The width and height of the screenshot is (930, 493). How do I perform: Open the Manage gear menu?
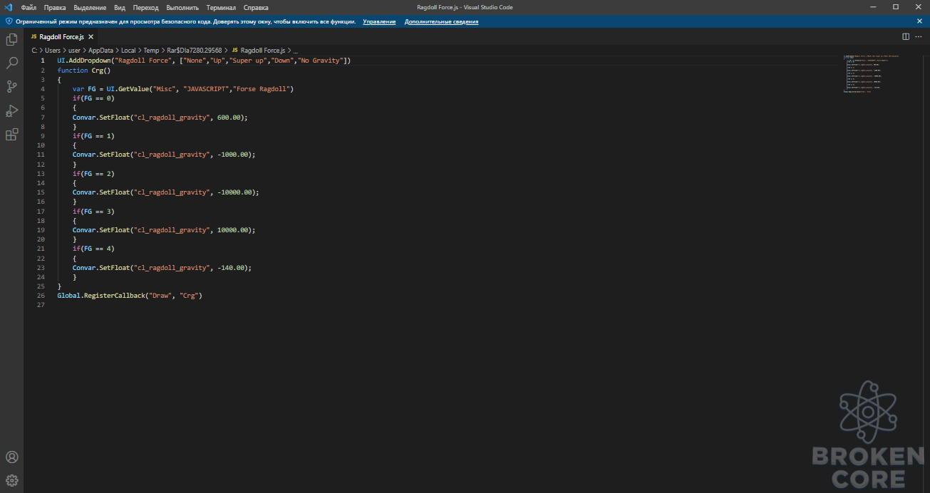click(x=11, y=480)
